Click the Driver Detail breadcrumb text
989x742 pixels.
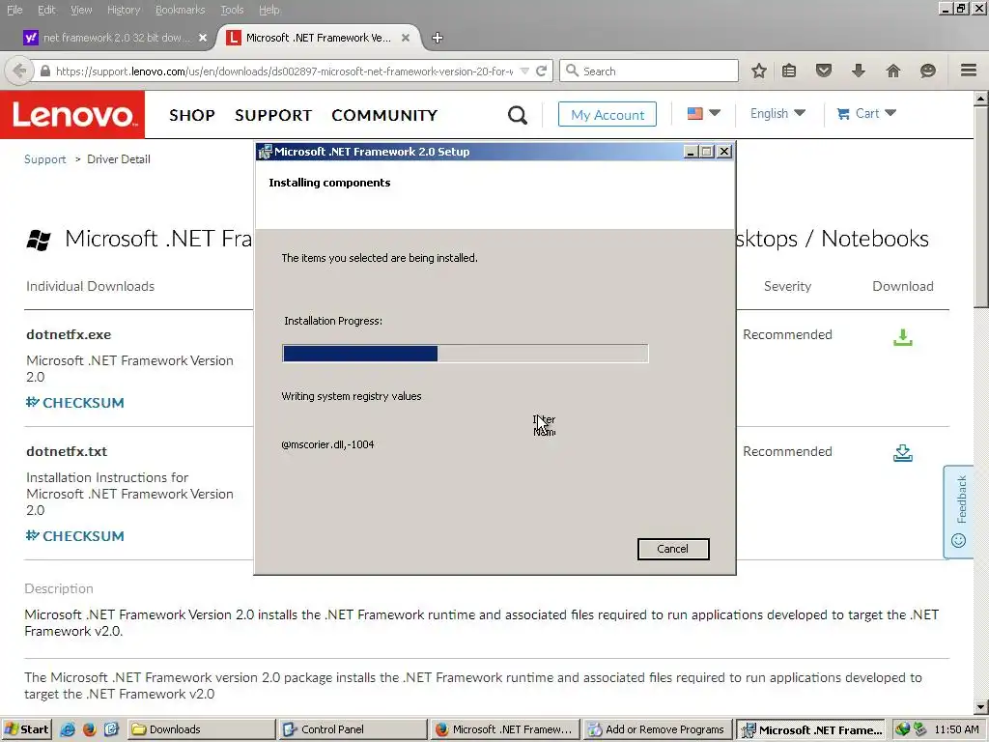[x=119, y=159]
